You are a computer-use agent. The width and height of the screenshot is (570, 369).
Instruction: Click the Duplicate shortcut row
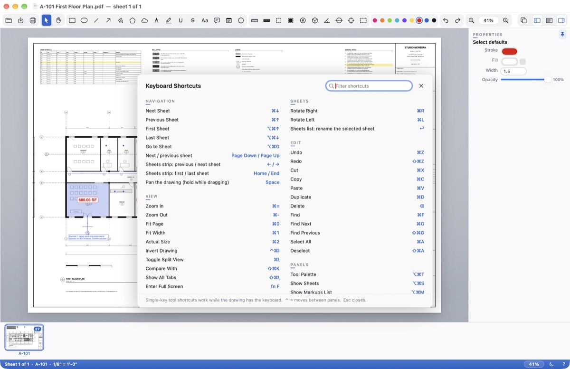pos(357,197)
